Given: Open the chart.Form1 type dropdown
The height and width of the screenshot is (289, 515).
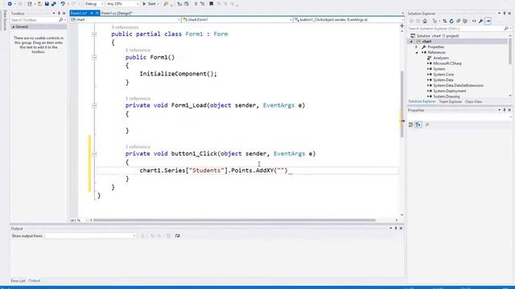Looking at the screenshot, I should pos(237,19).
